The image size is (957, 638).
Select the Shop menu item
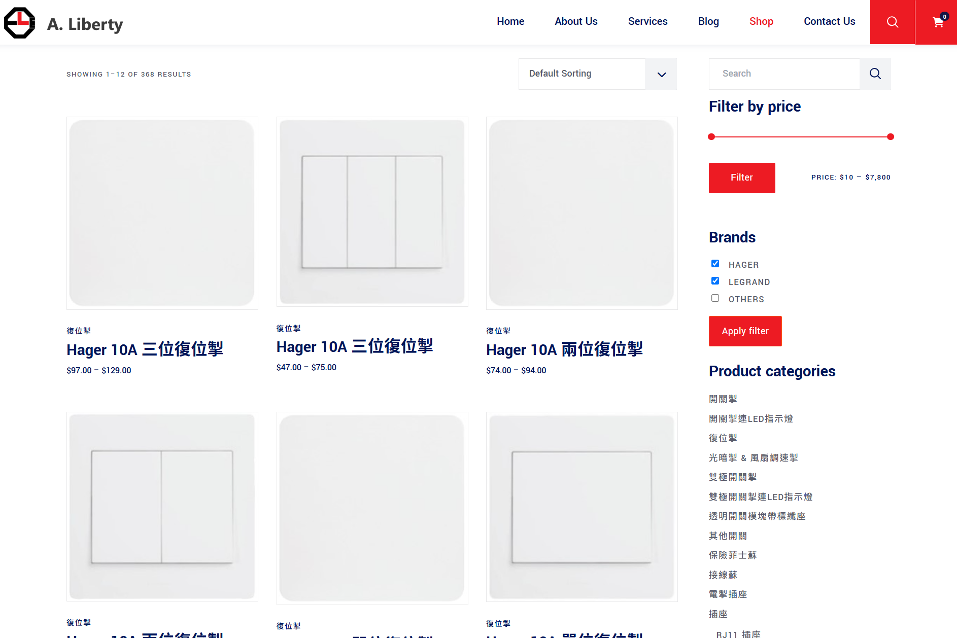point(761,21)
